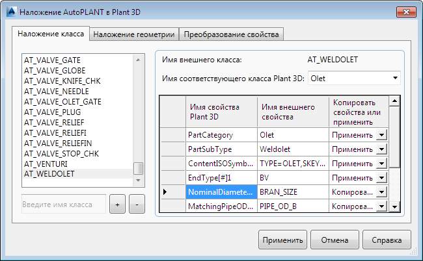The height and width of the screenshot is (261, 423).
Task: Remove class with the minus button
Action: (x=137, y=205)
